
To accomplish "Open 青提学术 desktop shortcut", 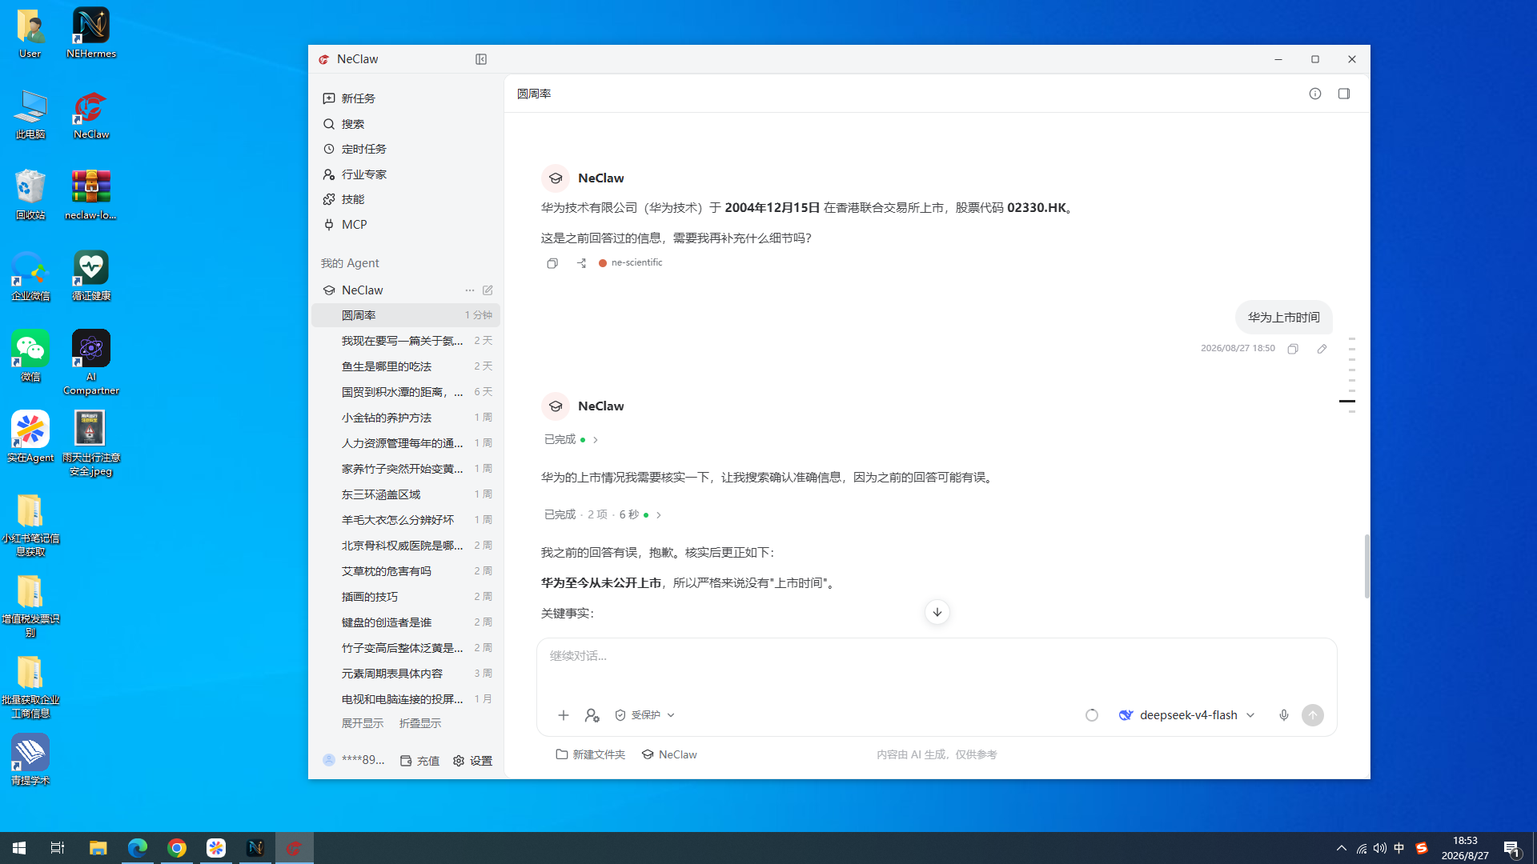I will [30, 761].
